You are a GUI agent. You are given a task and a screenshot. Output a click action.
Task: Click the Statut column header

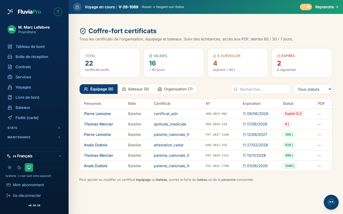coord(288,104)
